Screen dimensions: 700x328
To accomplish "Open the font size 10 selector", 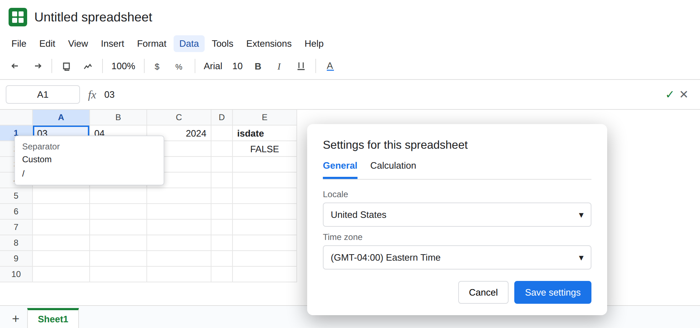I will click(237, 66).
